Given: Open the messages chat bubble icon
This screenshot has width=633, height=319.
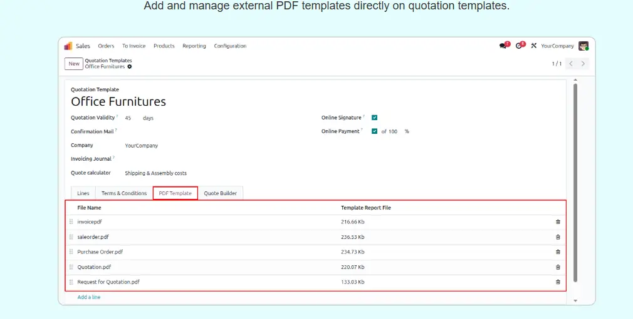Looking at the screenshot, I should point(503,46).
